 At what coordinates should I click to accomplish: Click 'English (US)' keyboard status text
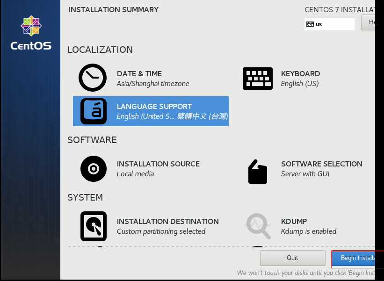(300, 84)
